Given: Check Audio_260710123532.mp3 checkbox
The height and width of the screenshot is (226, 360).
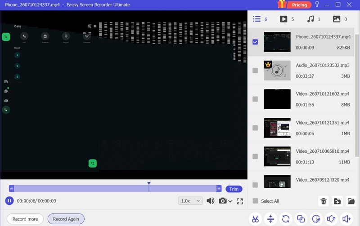Looking at the screenshot, I should [255, 71].
